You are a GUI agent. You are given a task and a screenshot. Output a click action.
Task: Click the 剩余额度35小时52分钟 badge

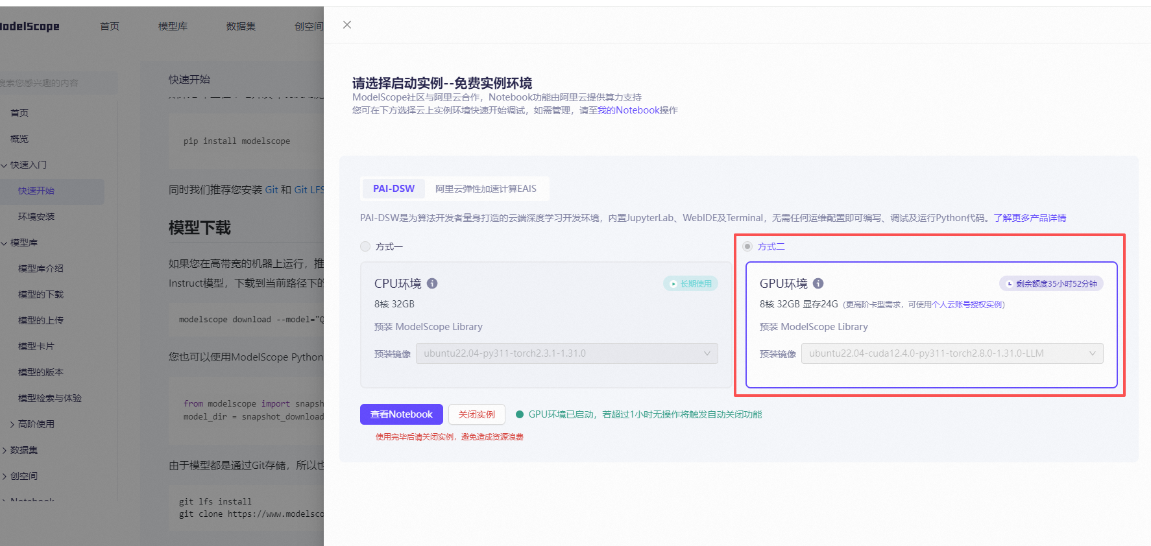pyautogui.click(x=1051, y=284)
